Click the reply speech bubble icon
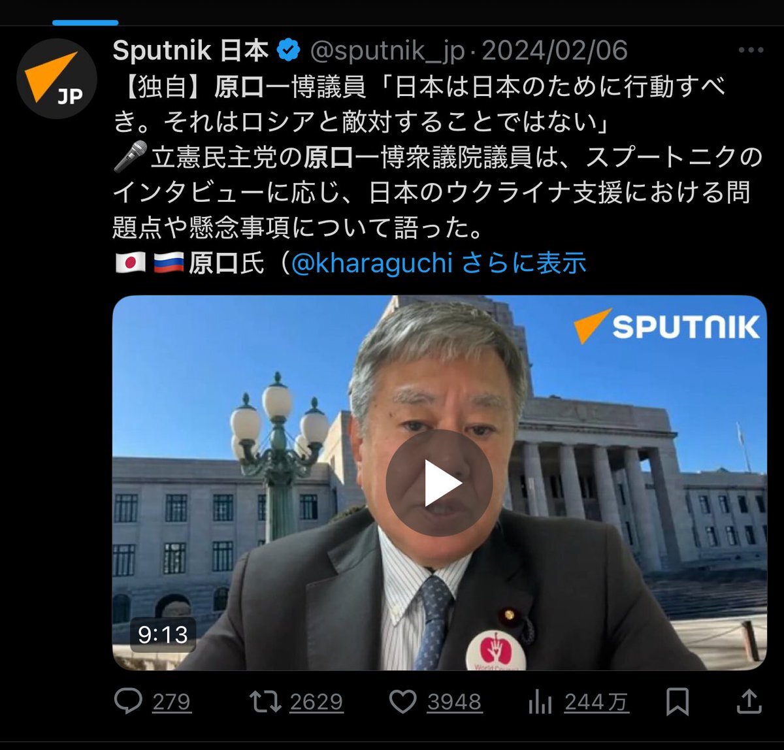This screenshot has height=750, width=784. click(128, 702)
